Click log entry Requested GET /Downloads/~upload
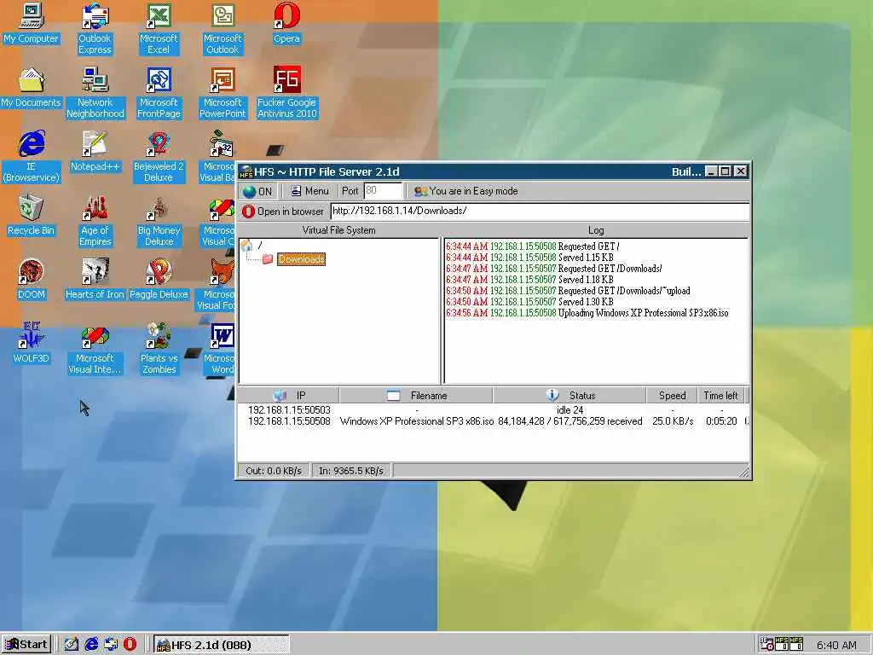The width and height of the screenshot is (873, 655). tap(568, 291)
